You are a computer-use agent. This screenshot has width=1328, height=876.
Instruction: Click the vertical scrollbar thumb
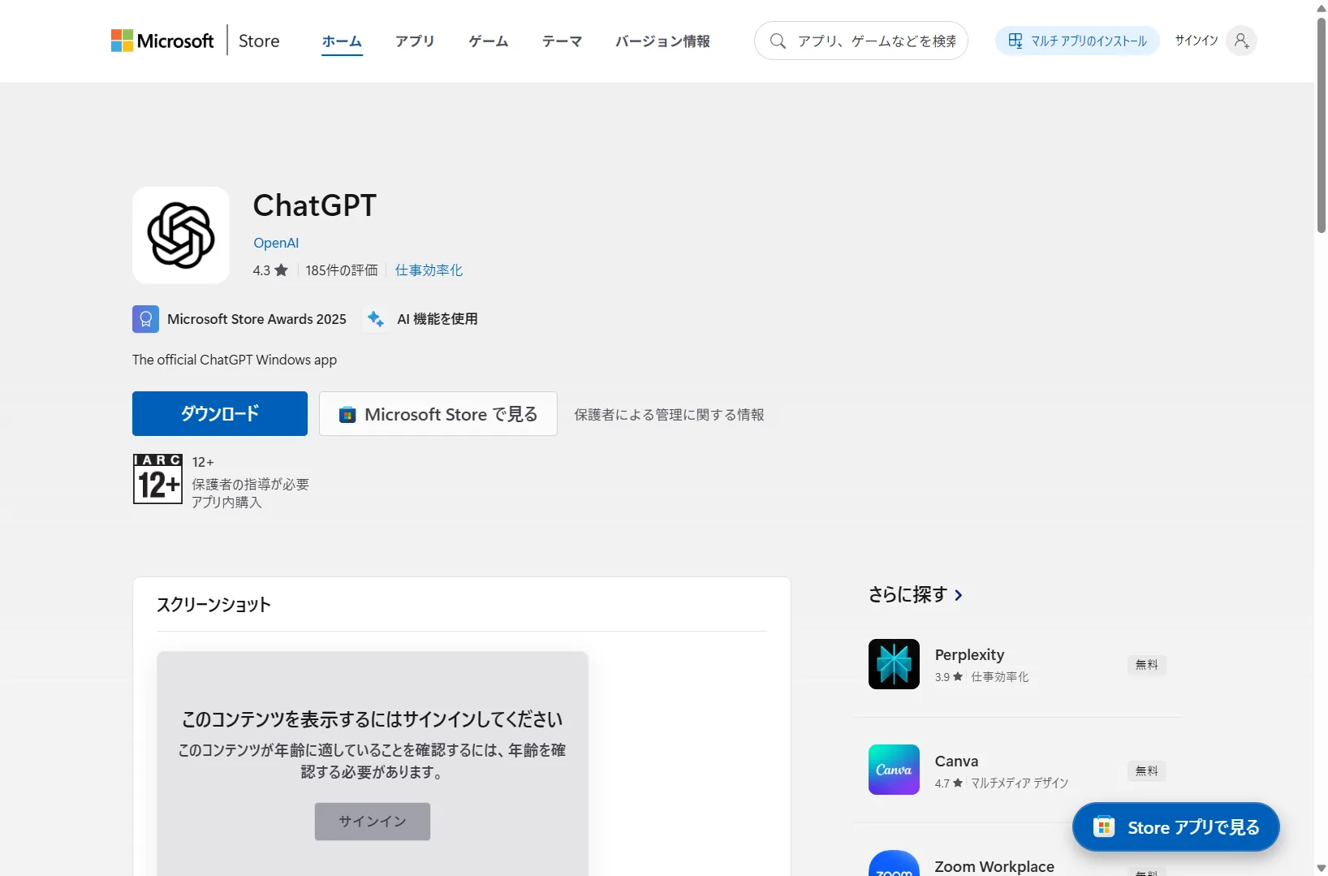[1321, 125]
